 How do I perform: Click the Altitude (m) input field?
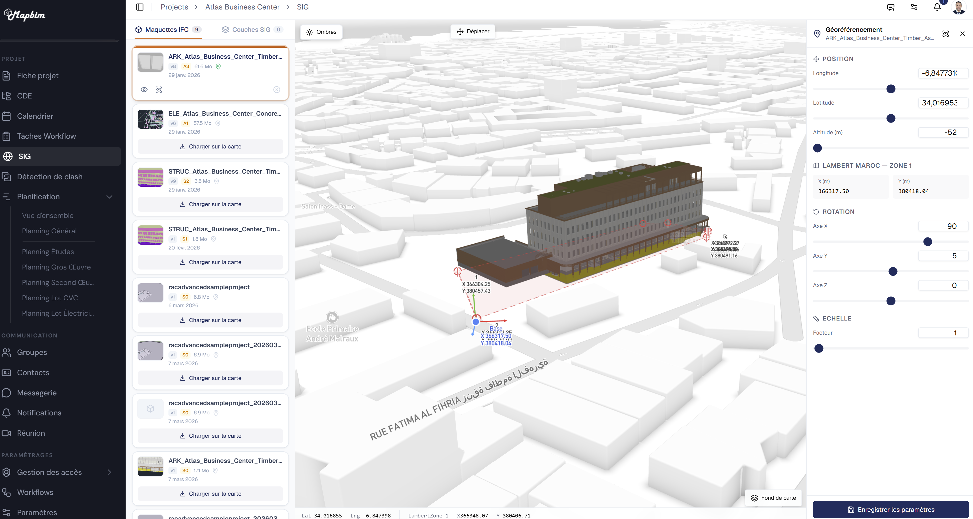[943, 132]
